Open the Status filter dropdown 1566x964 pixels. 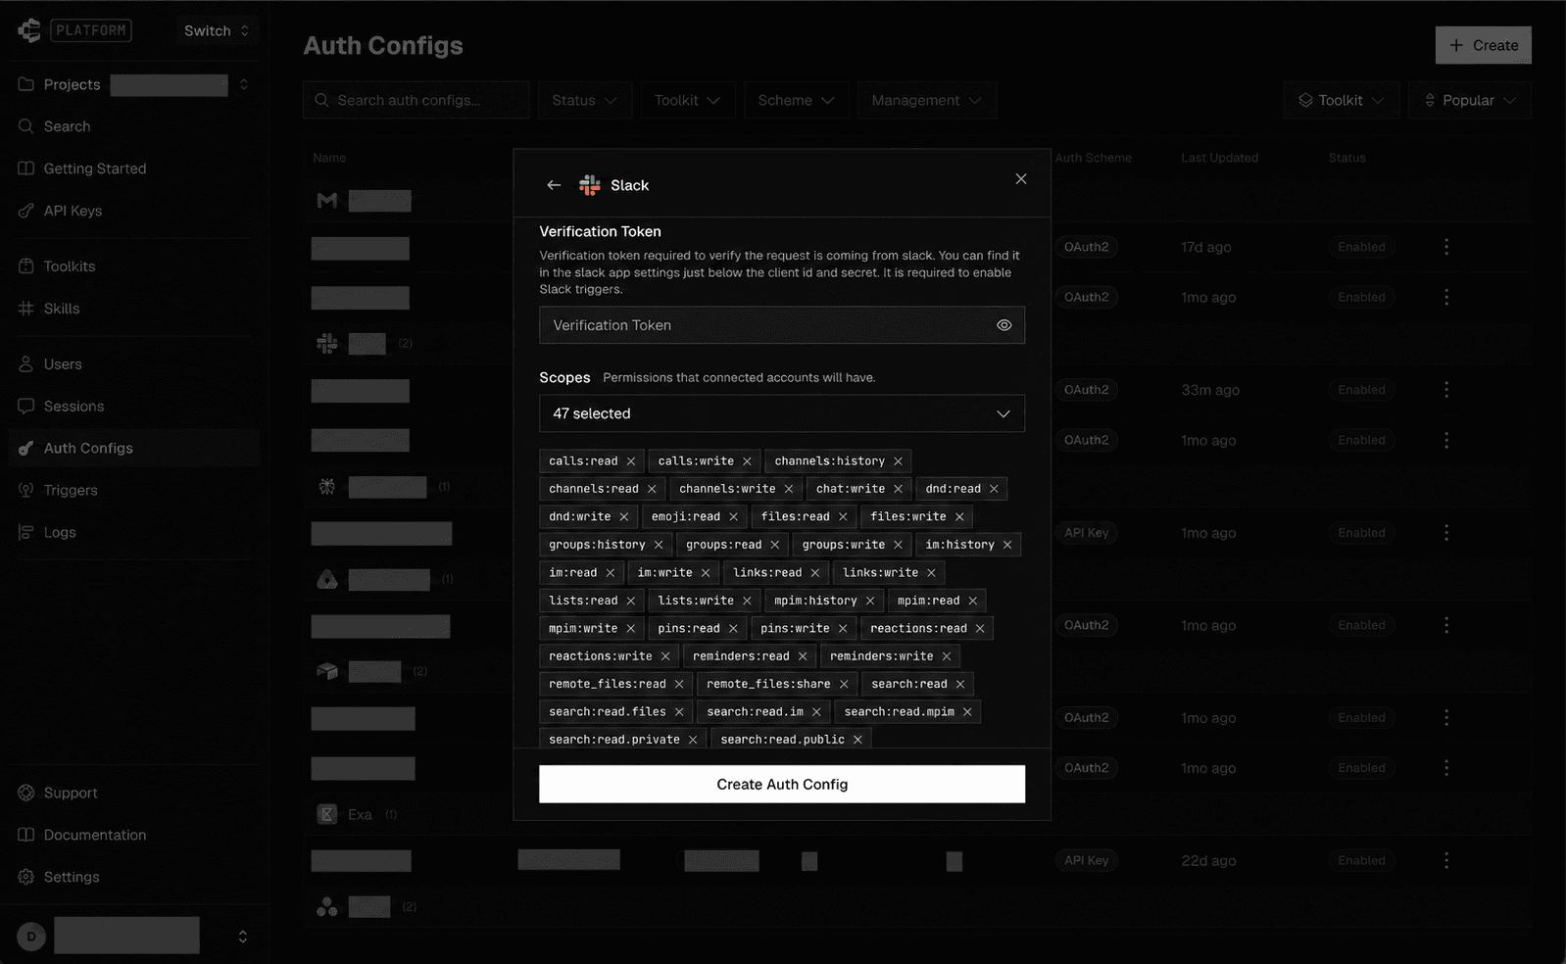pos(584,100)
